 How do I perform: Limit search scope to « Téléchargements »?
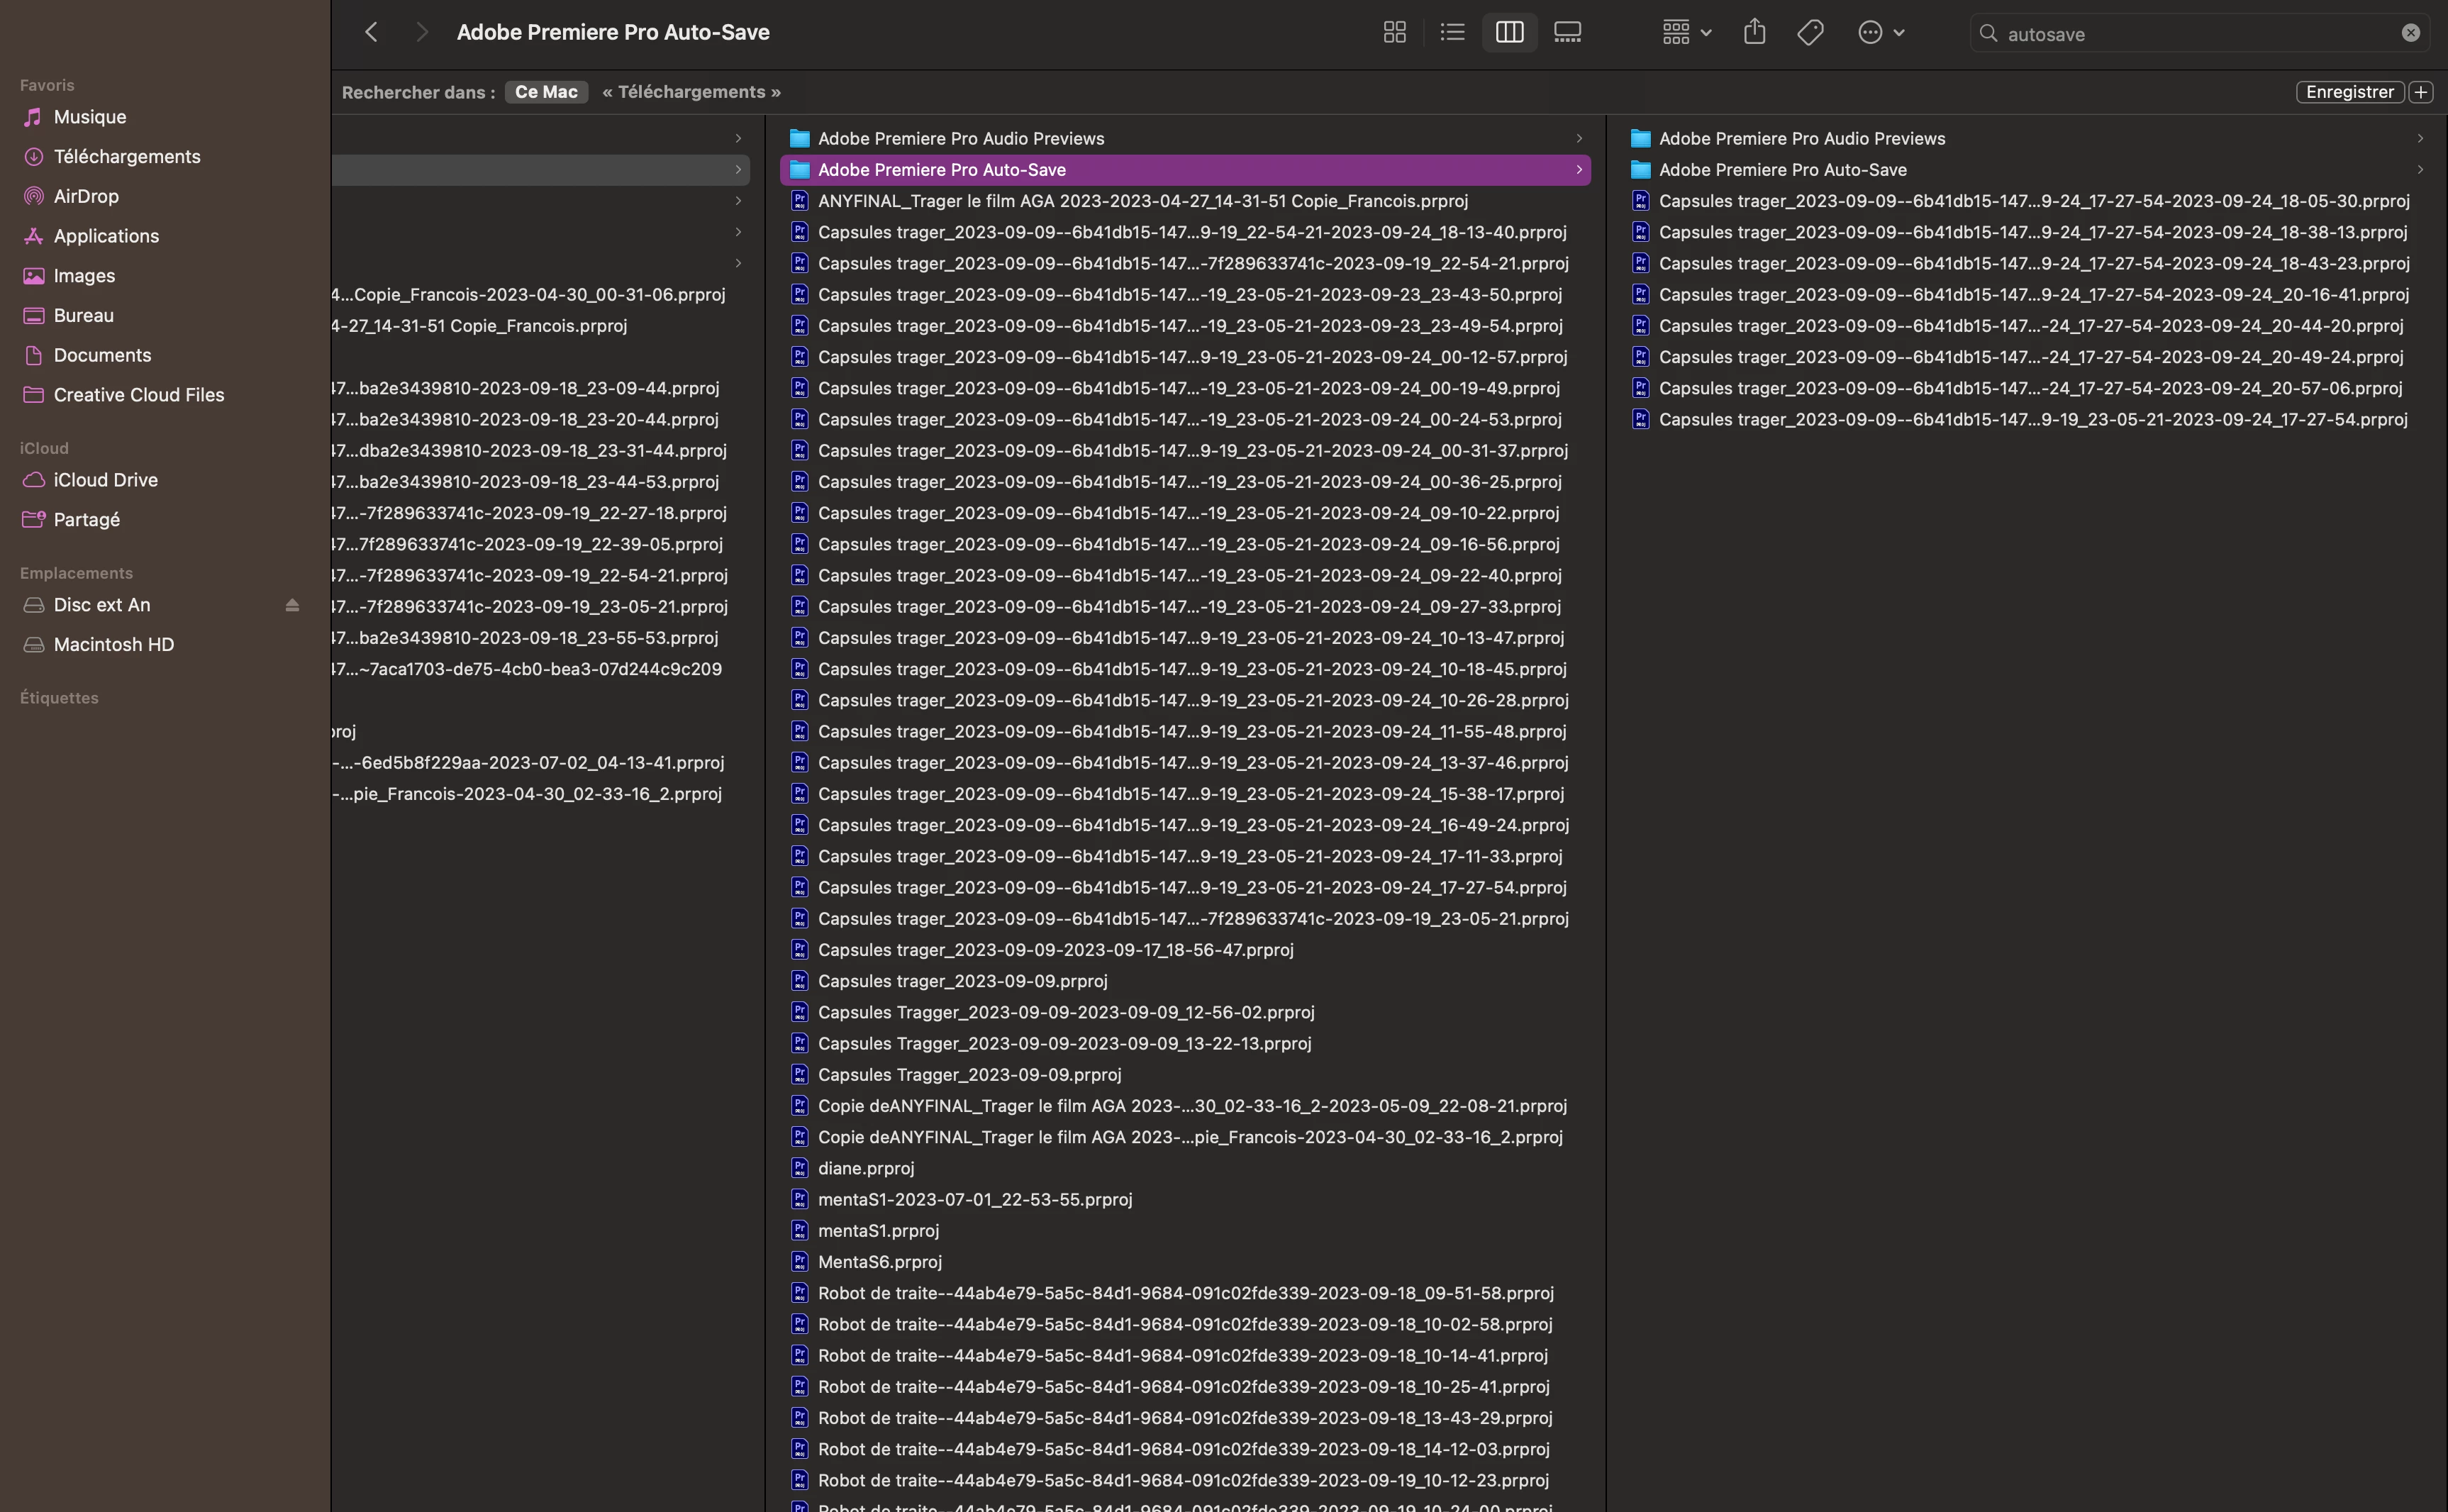pos(691,92)
